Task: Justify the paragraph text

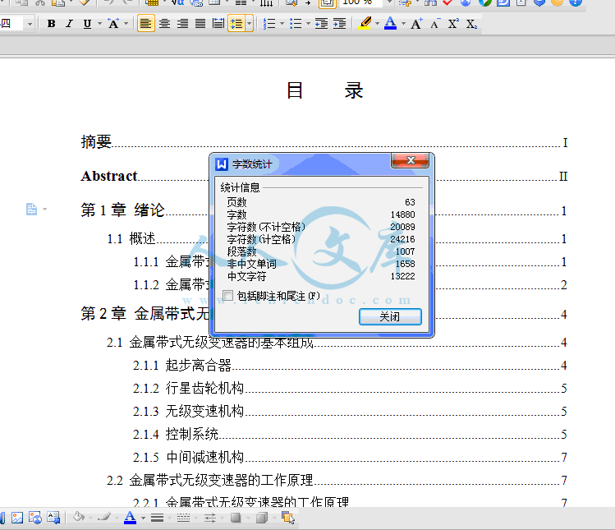Action: pos(200,24)
